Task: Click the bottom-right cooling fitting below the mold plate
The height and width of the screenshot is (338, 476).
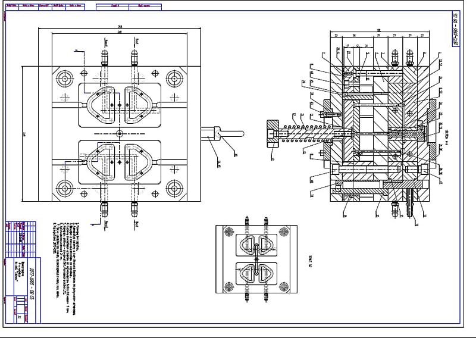Action: (134, 207)
